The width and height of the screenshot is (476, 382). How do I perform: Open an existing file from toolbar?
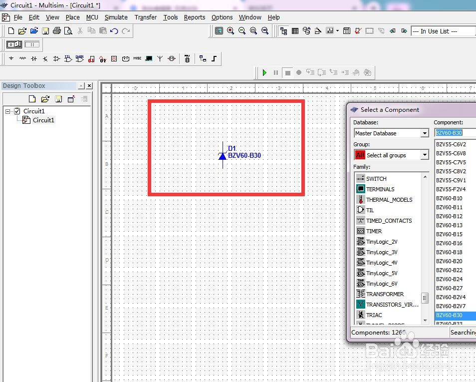pos(22,30)
